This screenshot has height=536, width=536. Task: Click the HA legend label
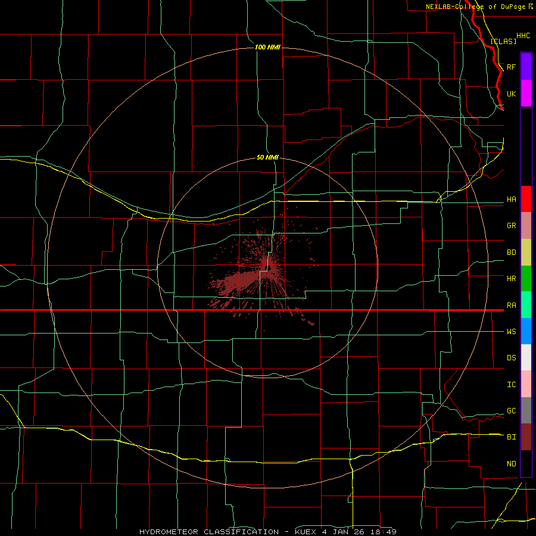tap(511, 200)
